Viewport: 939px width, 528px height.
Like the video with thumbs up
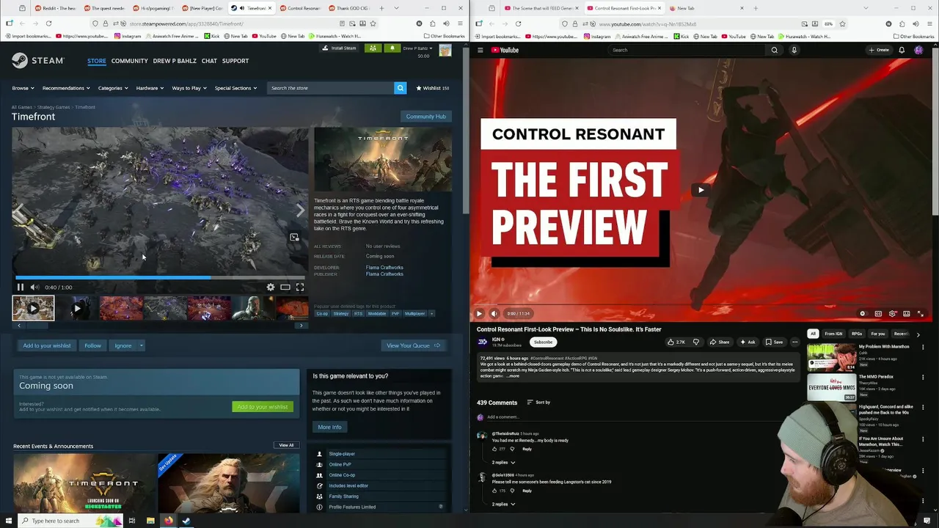pos(676,342)
